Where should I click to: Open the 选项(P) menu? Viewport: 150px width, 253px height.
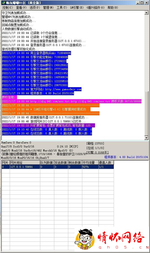35,8
